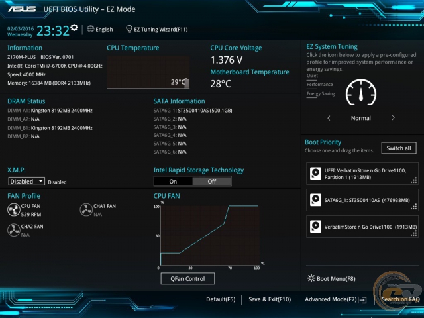The width and height of the screenshot is (424, 318).
Task: Click Memory: 16384 MB (DDR4 2133MHz) line
Action: pyautogui.click(x=49, y=83)
